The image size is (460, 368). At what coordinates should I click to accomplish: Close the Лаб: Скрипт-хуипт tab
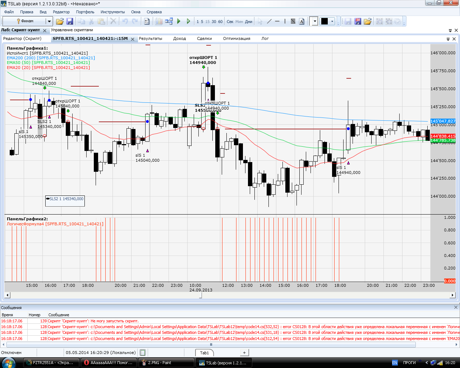click(45, 31)
